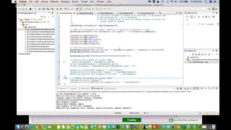Switch to the HashSetSimpleOp editor tab

[86, 13]
